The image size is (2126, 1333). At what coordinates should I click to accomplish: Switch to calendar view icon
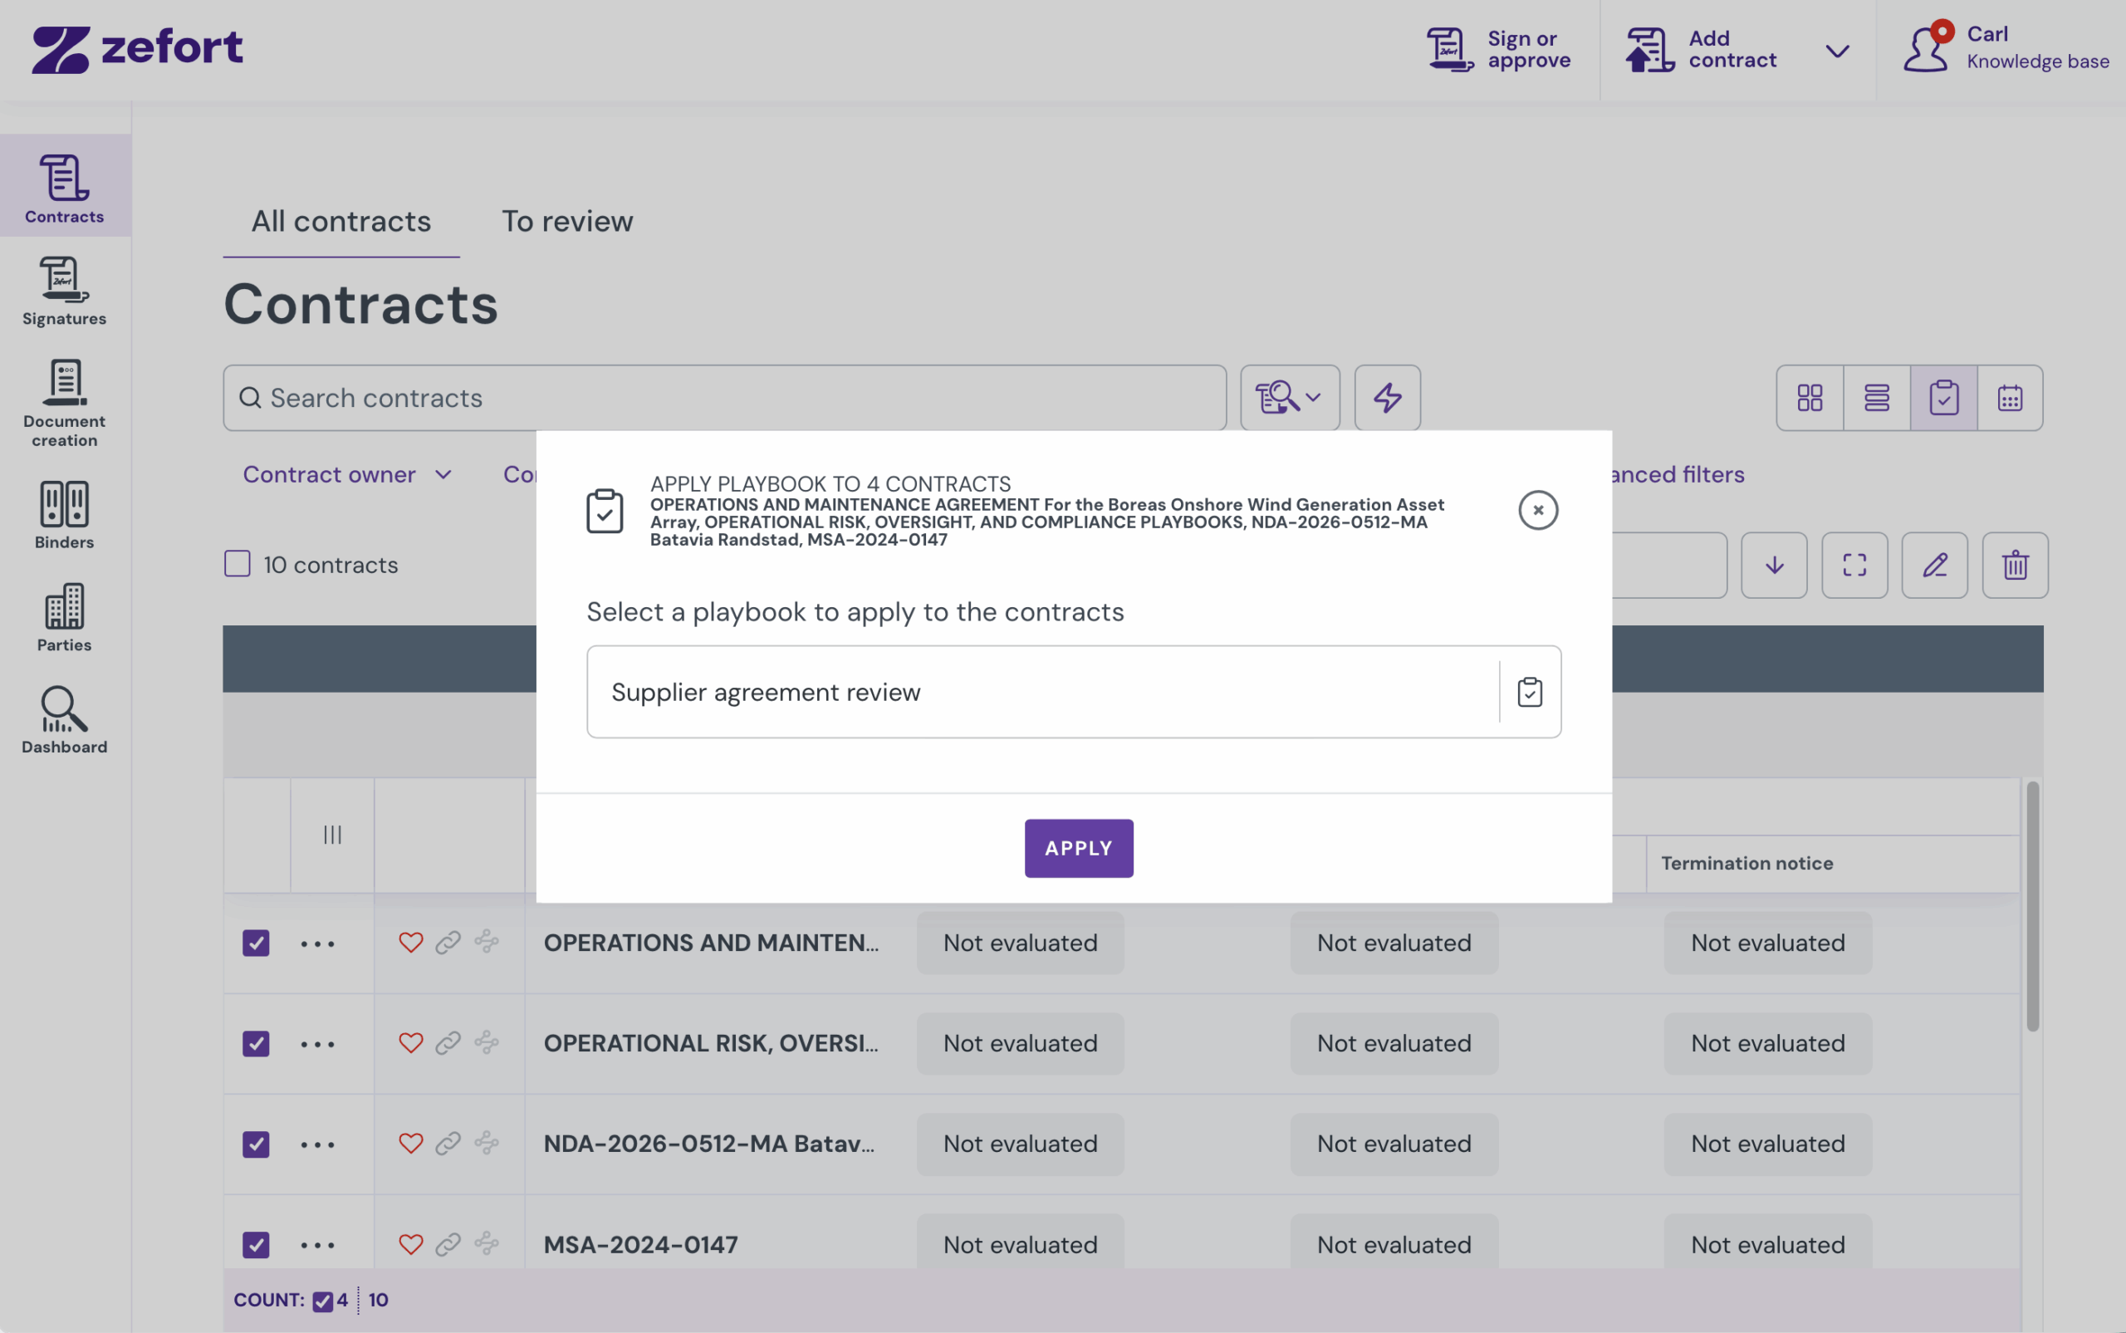2010,398
